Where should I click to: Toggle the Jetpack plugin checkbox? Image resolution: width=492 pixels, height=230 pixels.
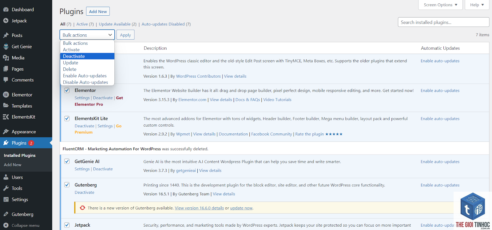(67, 225)
